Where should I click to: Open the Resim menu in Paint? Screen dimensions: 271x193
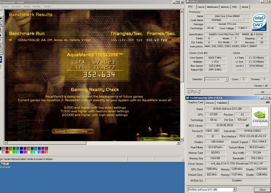click(x=27, y=7)
